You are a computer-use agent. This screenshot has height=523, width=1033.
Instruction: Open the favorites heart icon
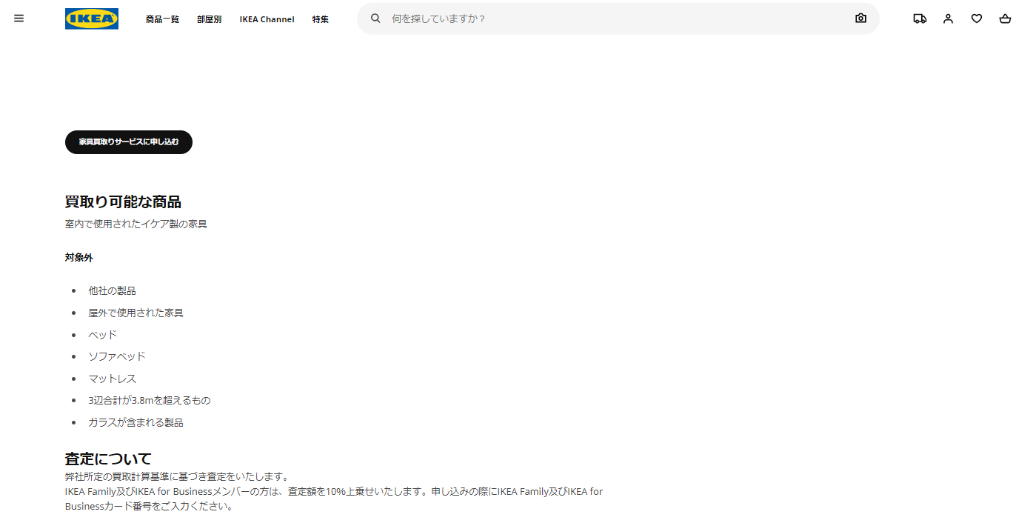click(x=977, y=19)
